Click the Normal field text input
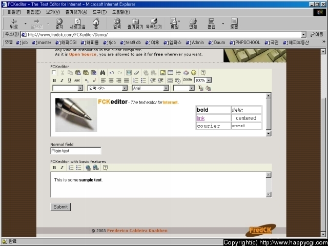The image size is (328, 246). 76,151
